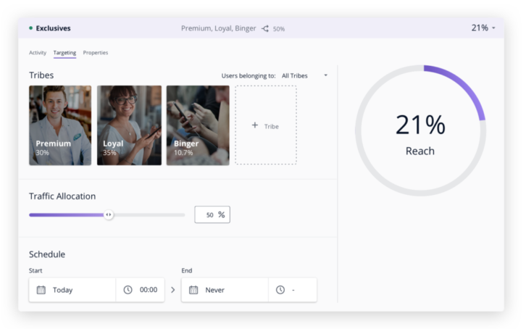This screenshot has width=526, height=329.
Task: Switch to the Activity tab
Action: pos(38,53)
